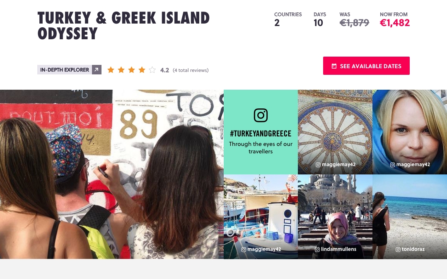View the 4 total reviews link
The height and width of the screenshot is (279, 447).
[191, 70]
